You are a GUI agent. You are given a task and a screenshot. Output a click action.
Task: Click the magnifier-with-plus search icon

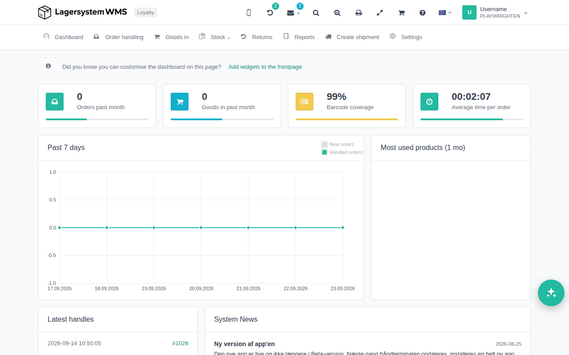point(337,13)
